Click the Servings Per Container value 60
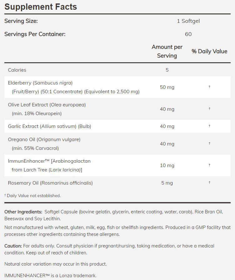 188,34
